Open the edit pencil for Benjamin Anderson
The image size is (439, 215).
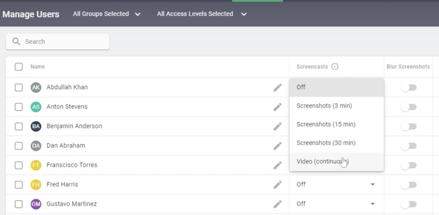[x=278, y=126]
